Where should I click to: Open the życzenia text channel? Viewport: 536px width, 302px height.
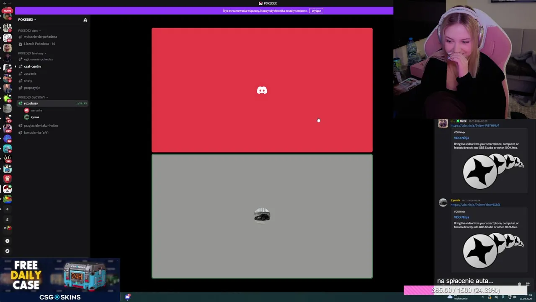pos(52,73)
